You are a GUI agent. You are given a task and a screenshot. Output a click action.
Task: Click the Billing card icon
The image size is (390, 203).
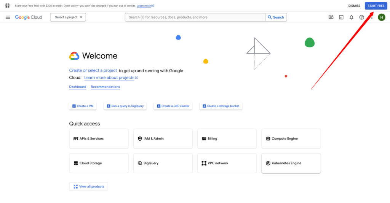pos(204,138)
